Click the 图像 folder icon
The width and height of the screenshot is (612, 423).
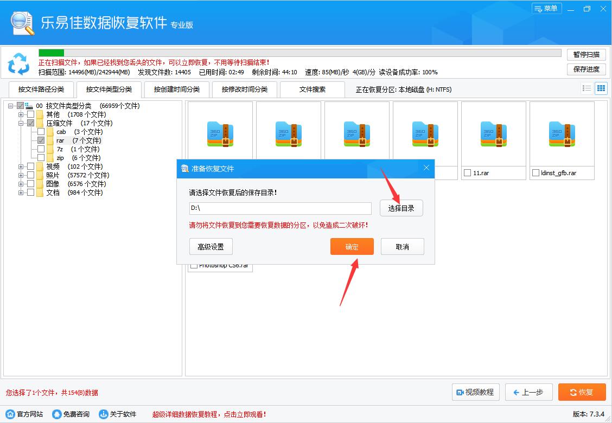point(40,184)
